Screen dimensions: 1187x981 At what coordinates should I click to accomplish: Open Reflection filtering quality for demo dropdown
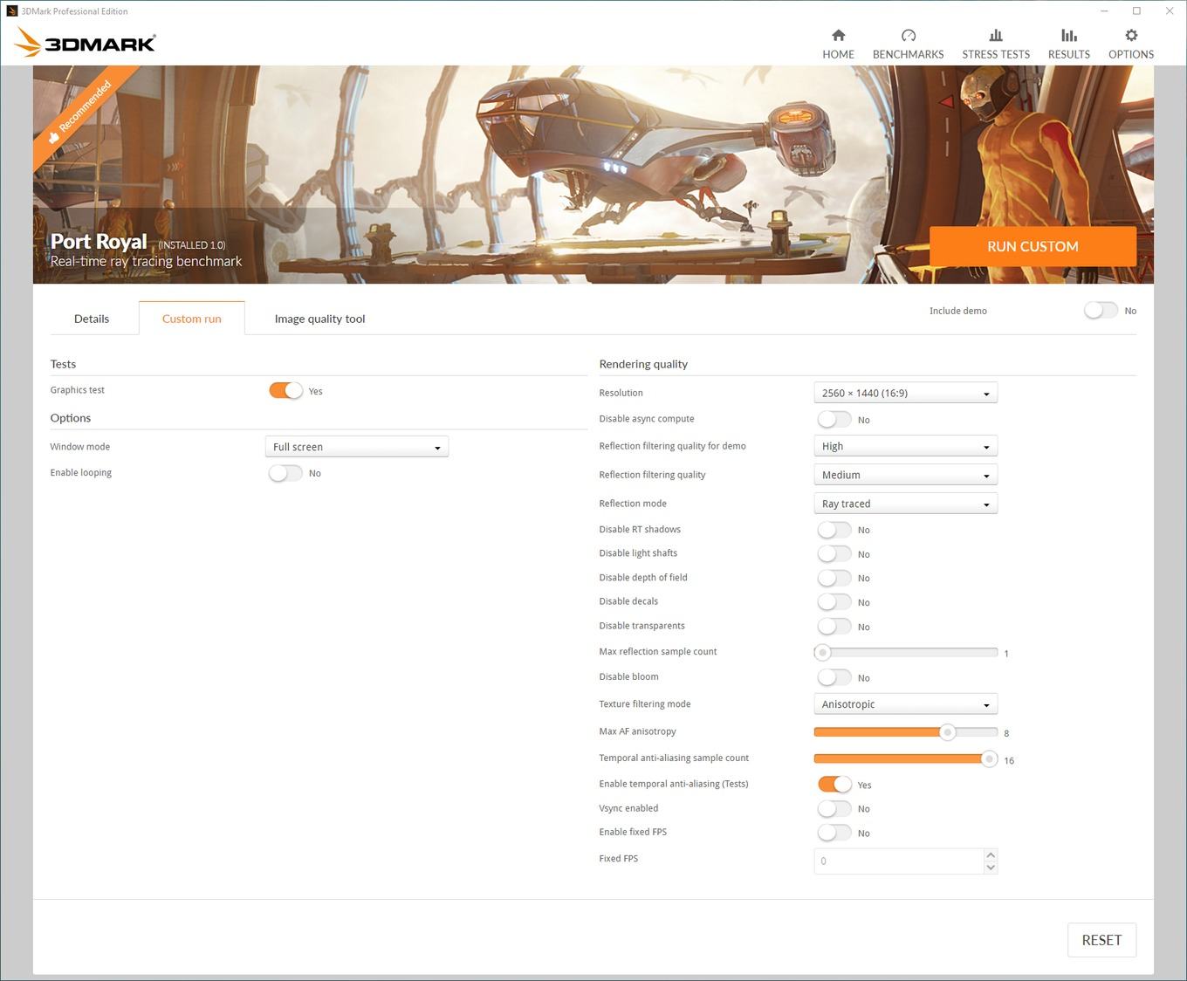coord(905,446)
